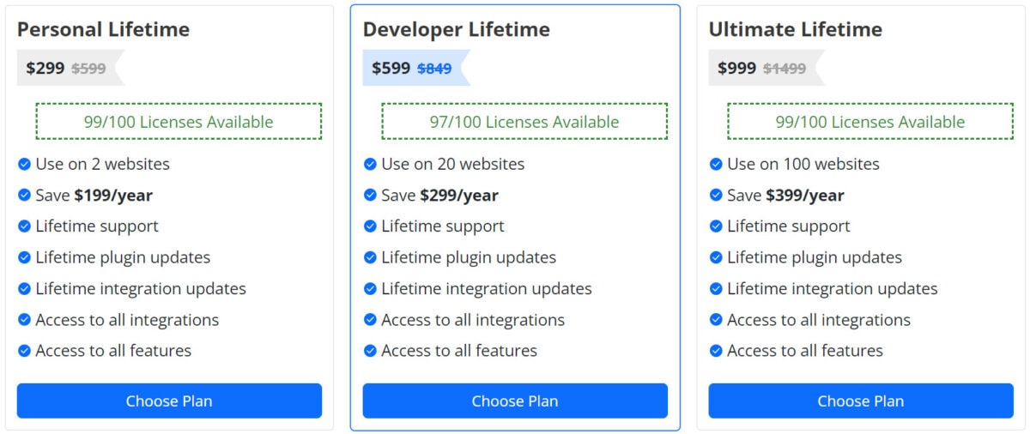Click the Ultimate plan's 'Lifetime integration updates' checkmark icon

point(716,289)
